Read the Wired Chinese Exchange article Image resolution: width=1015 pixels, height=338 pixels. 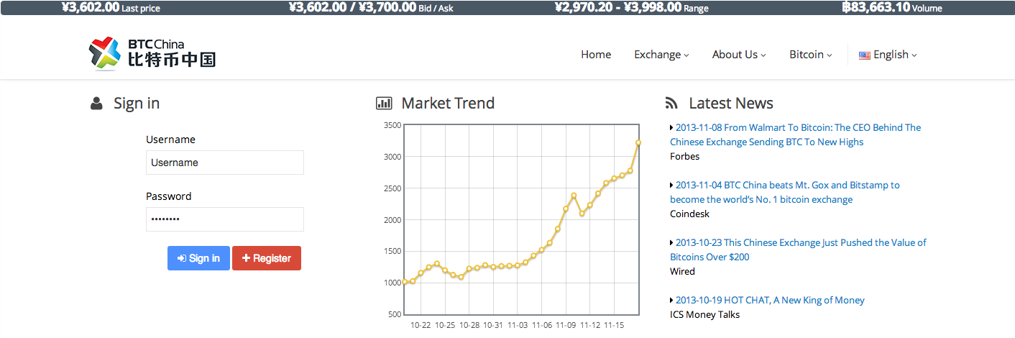pyautogui.click(x=798, y=250)
